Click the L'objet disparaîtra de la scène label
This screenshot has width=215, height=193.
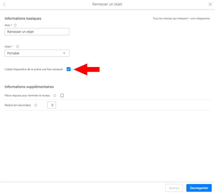point(34,69)
